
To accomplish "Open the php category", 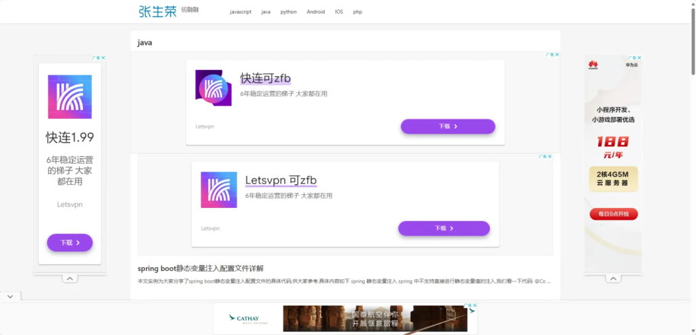I will coord(358,12).
